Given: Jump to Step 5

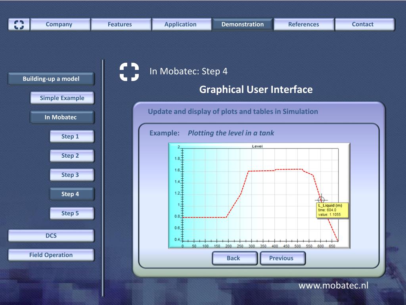Looking at the screenshot, I should (72, 213).
